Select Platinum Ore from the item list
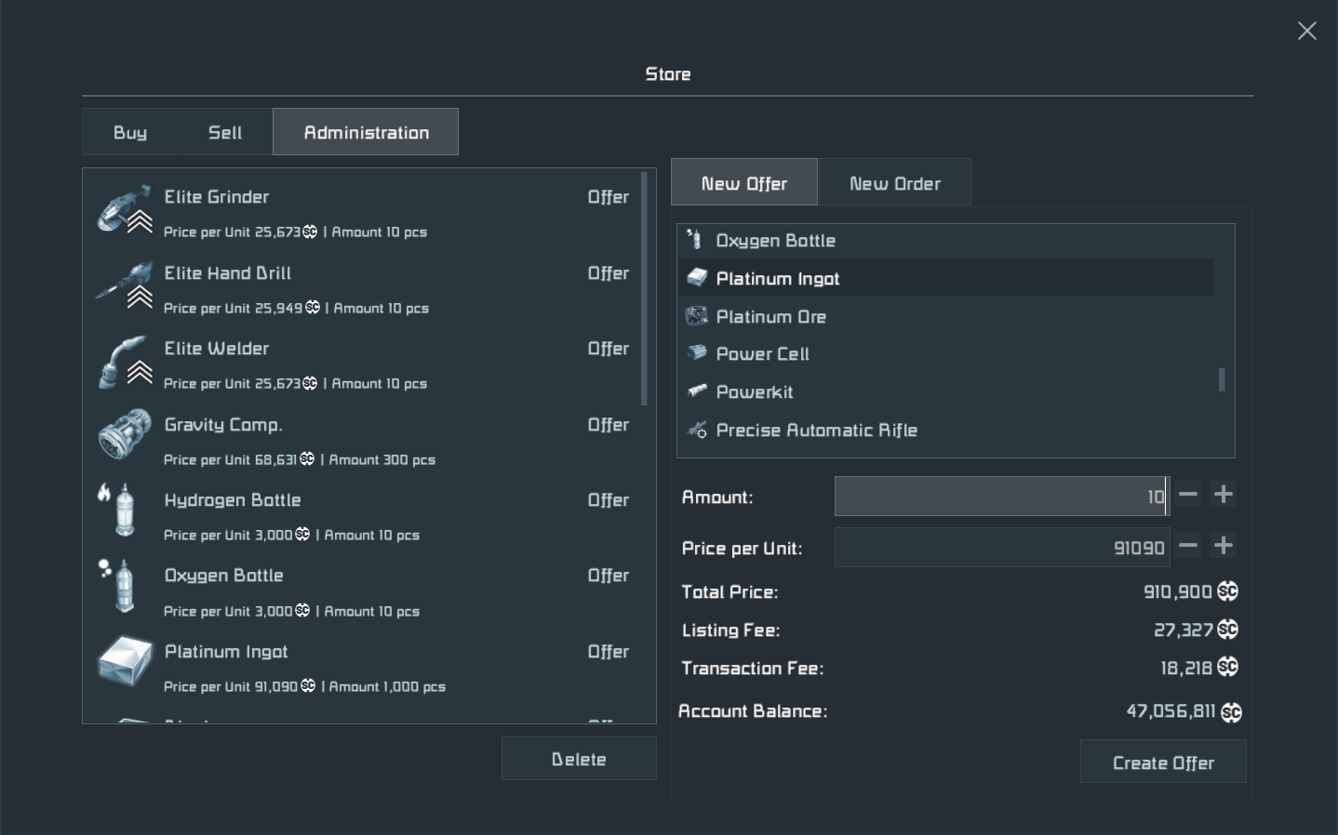The width and height of the screenshot is (1338, 835). (771, 317)
